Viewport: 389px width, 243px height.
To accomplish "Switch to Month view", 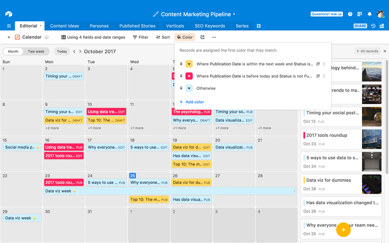I will pyautogui.click(x=13, y=51).
